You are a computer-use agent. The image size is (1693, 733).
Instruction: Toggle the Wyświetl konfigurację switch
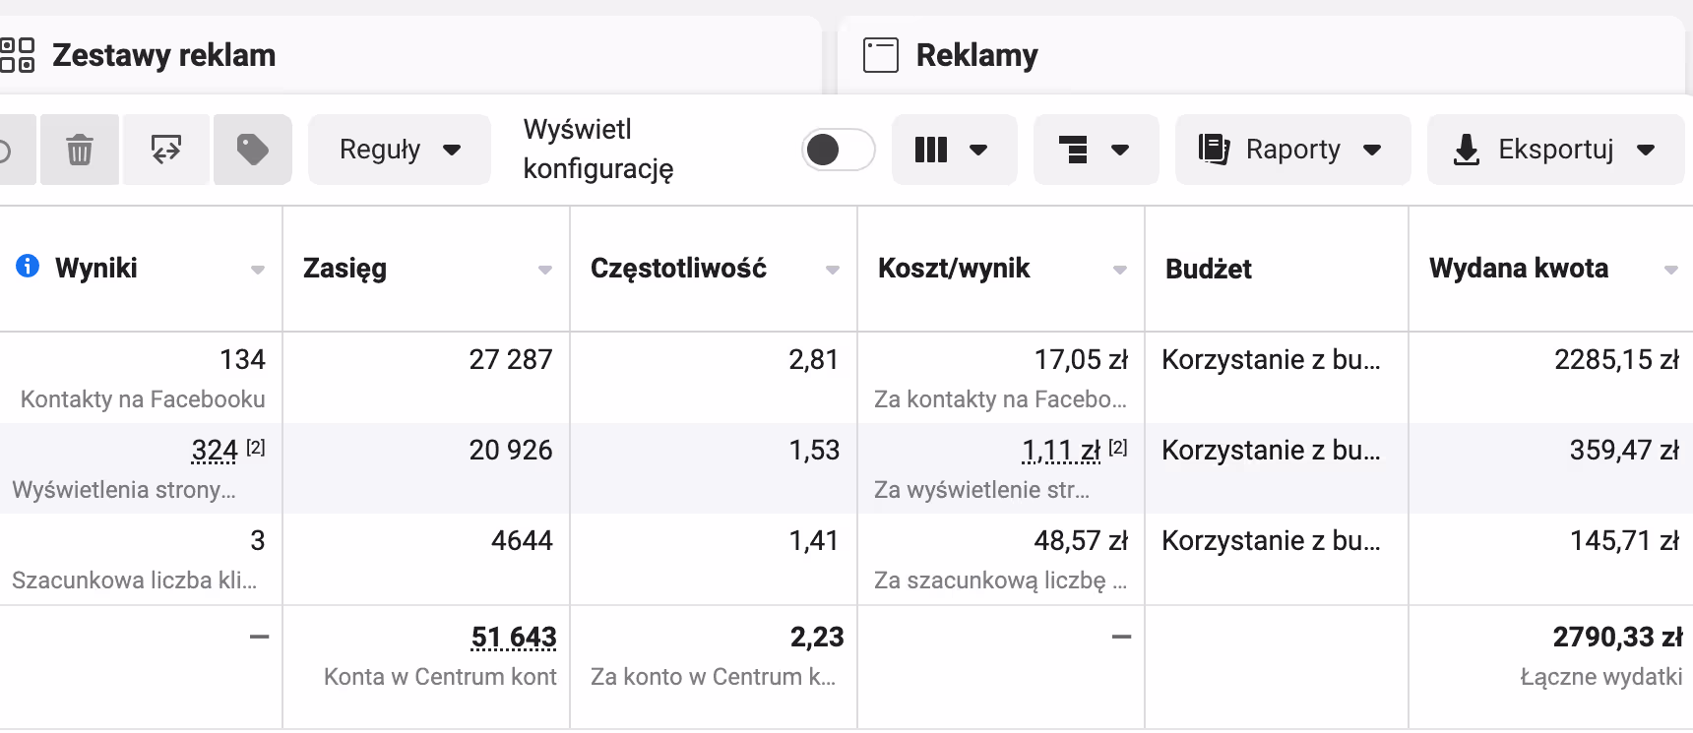tap(839, 150)
